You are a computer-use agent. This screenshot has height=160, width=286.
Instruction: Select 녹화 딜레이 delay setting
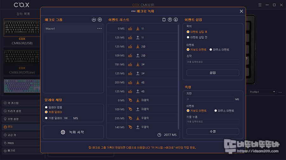(53, 112)
